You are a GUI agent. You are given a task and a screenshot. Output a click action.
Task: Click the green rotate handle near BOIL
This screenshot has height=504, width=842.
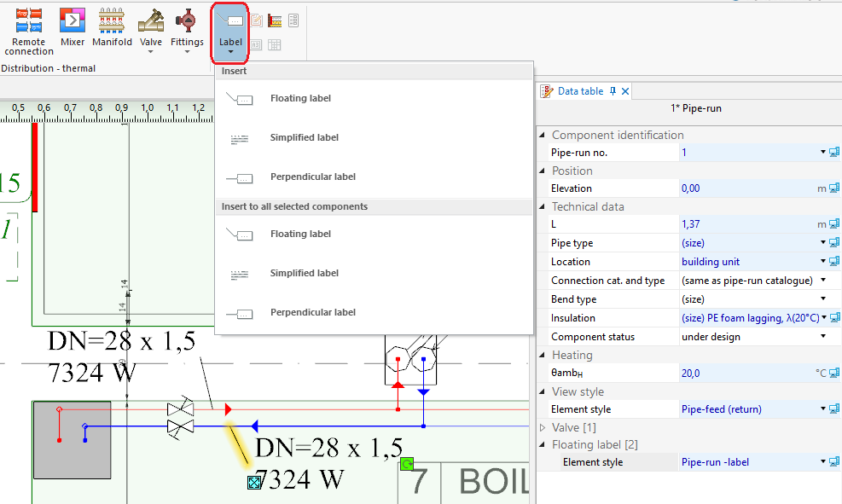click(407, 464)
